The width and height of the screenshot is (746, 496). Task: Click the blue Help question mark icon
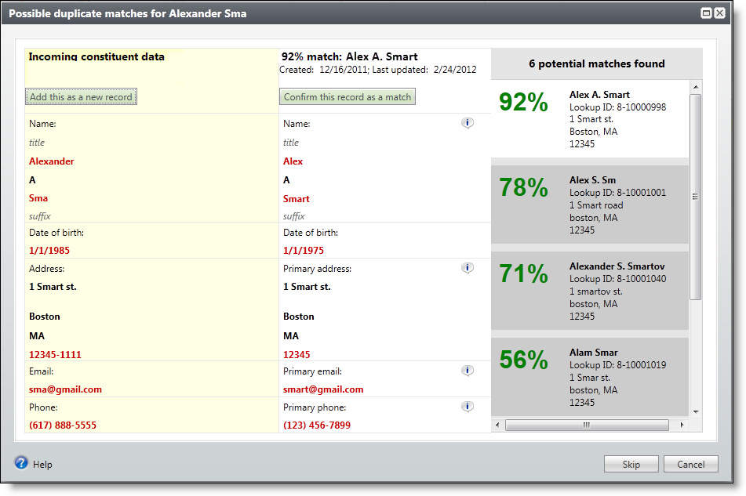[x=21, y=463]
